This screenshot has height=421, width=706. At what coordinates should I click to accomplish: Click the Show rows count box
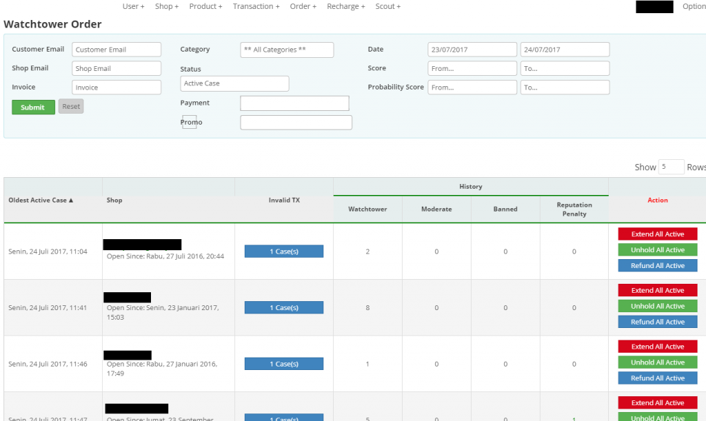(x=670, y=167)
